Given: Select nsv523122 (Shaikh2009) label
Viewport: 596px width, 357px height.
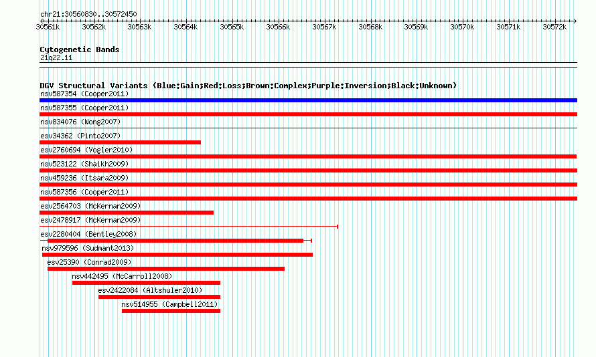Looking at the screenshot, I should 84,164.
